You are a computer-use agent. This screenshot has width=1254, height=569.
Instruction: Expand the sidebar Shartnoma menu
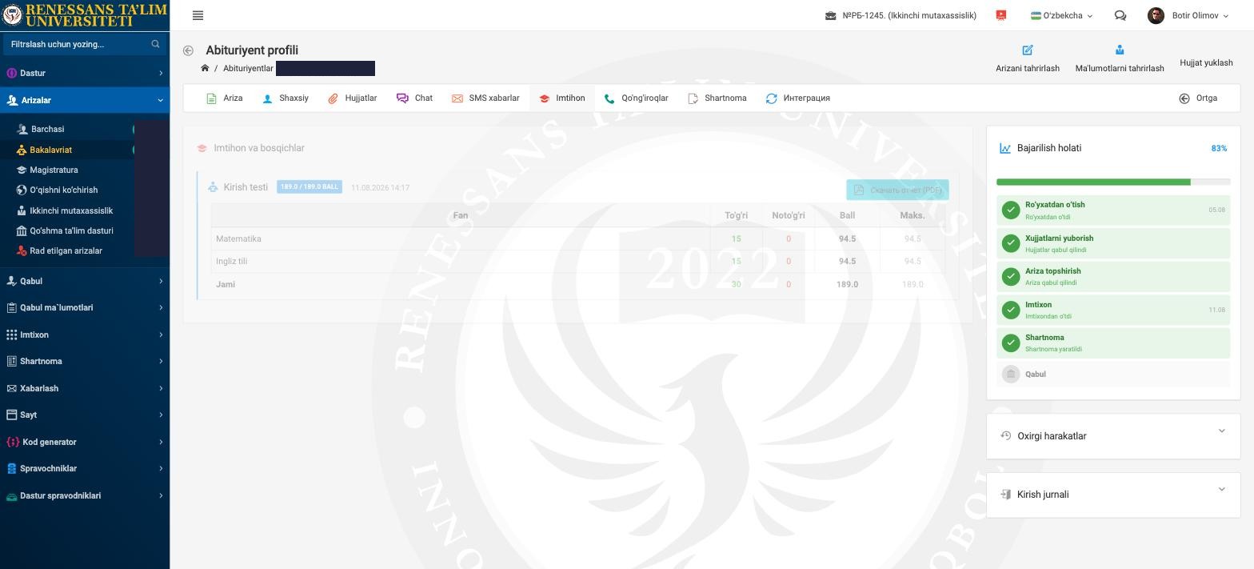click(x=85, y=361)
